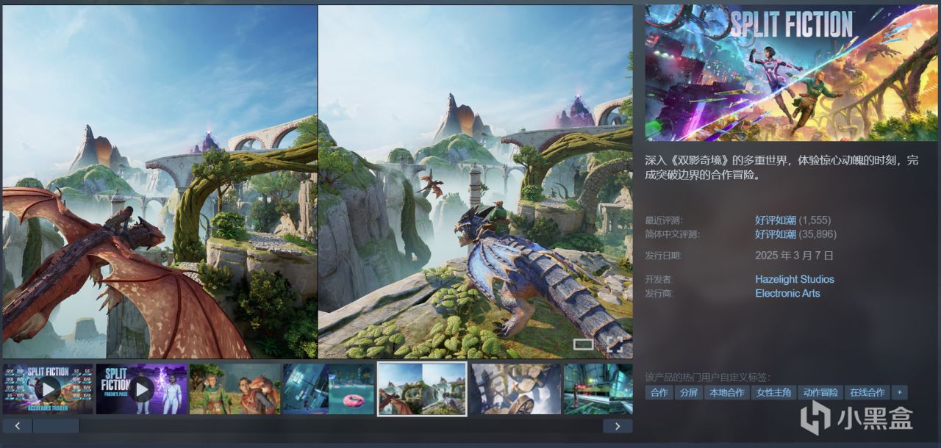Open the pink donut pool screenshot thumbnail
The height and width of the screenshot is (448, 941).
[328, 389]
